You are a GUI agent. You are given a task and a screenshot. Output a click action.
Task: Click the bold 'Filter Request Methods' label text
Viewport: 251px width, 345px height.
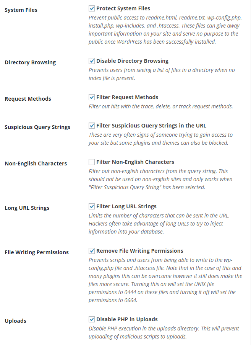127,97
